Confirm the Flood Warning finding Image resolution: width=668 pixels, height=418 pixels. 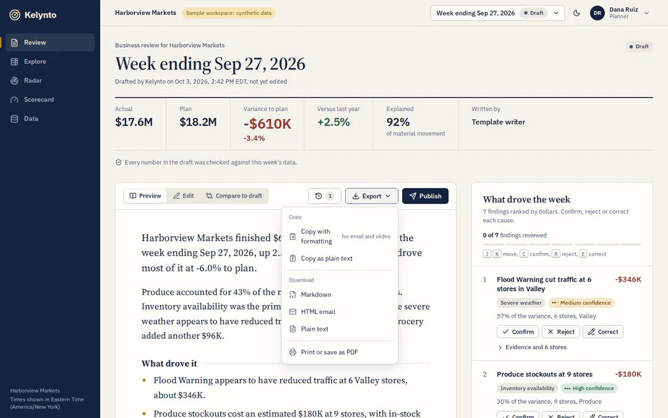[x=518, y=332]
